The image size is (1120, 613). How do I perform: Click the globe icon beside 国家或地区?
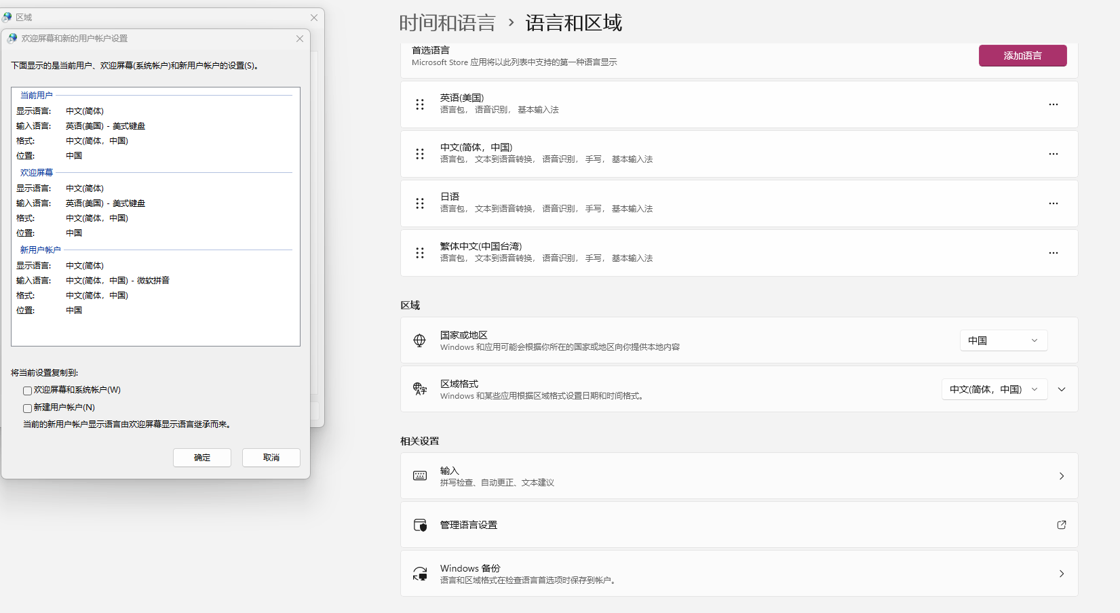click(x=419, y=340)
